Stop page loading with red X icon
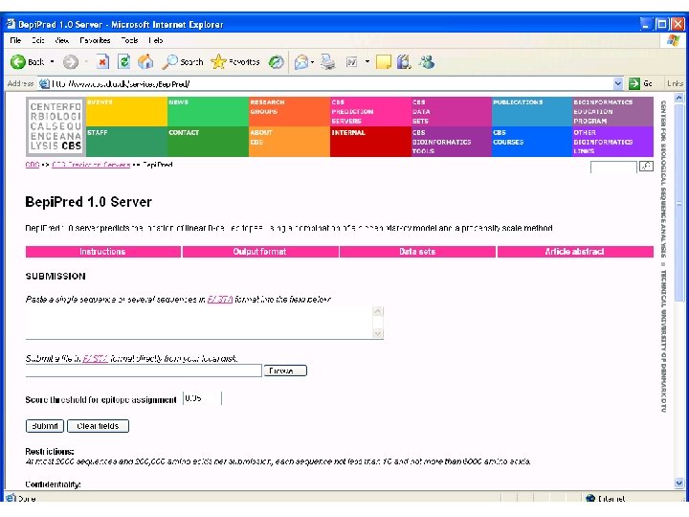The width and height of the screenshot is (689, 517). click(102, 62)
